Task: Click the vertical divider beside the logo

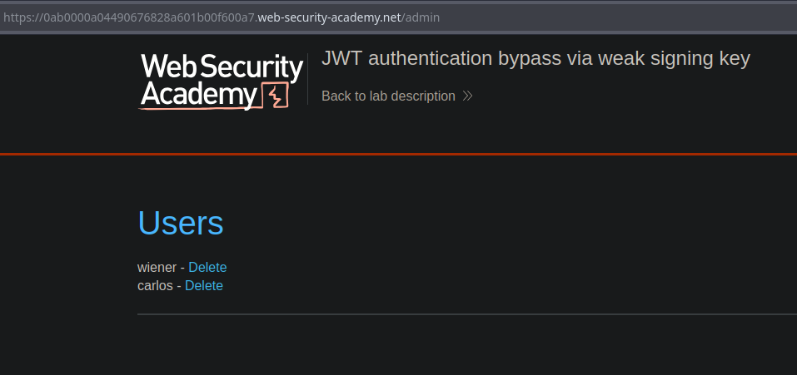Action: click(x=308, y=80)
